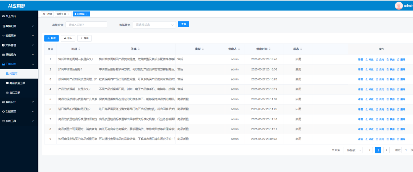Viewport: 413px width, 172px height.
Task: Click question '如何申请售后服务?'
Action: 70,69
